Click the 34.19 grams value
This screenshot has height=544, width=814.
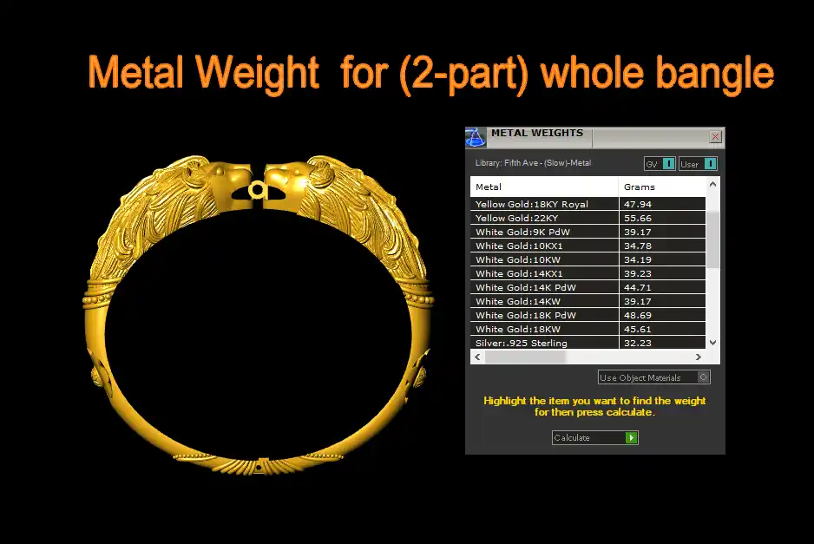click(x=638, y=259)
